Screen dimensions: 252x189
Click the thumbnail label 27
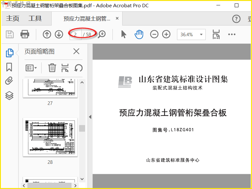click(50, 103)
